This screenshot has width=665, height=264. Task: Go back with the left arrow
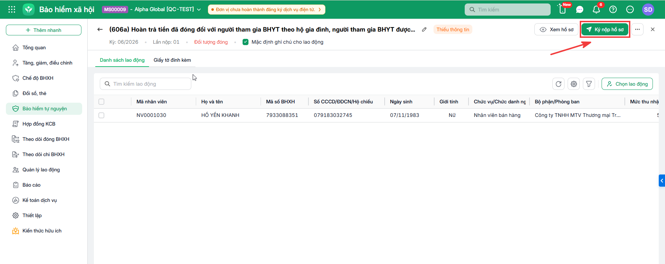coord(100,29)
